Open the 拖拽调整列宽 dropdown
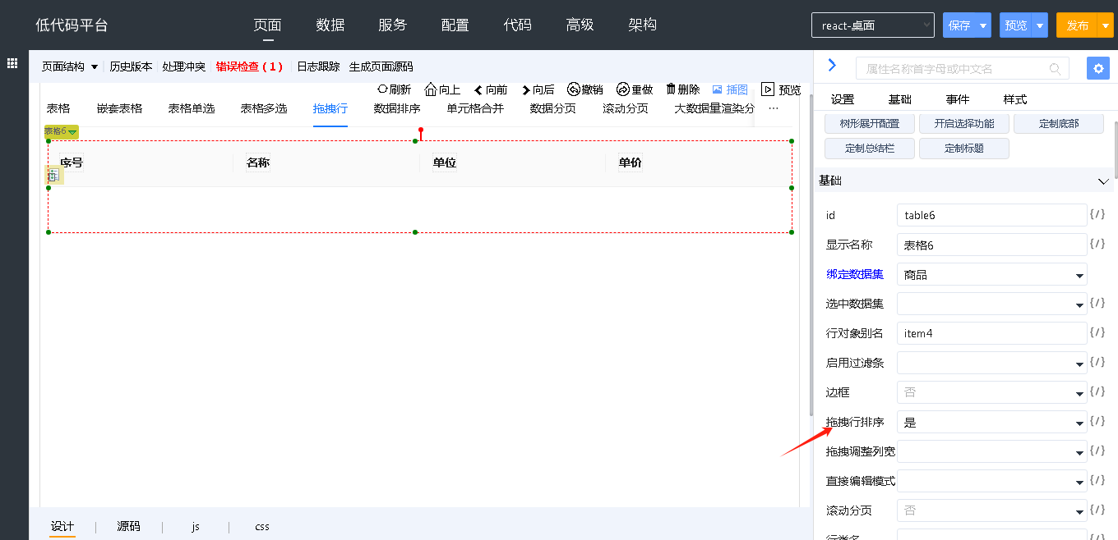1118x540 pixels. (x=992, y=452)
